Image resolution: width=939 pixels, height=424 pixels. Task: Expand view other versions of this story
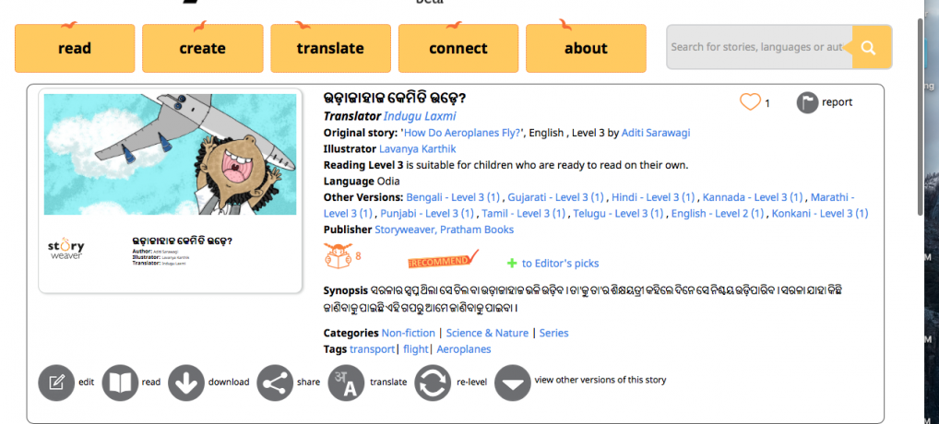tap(513, 383)
